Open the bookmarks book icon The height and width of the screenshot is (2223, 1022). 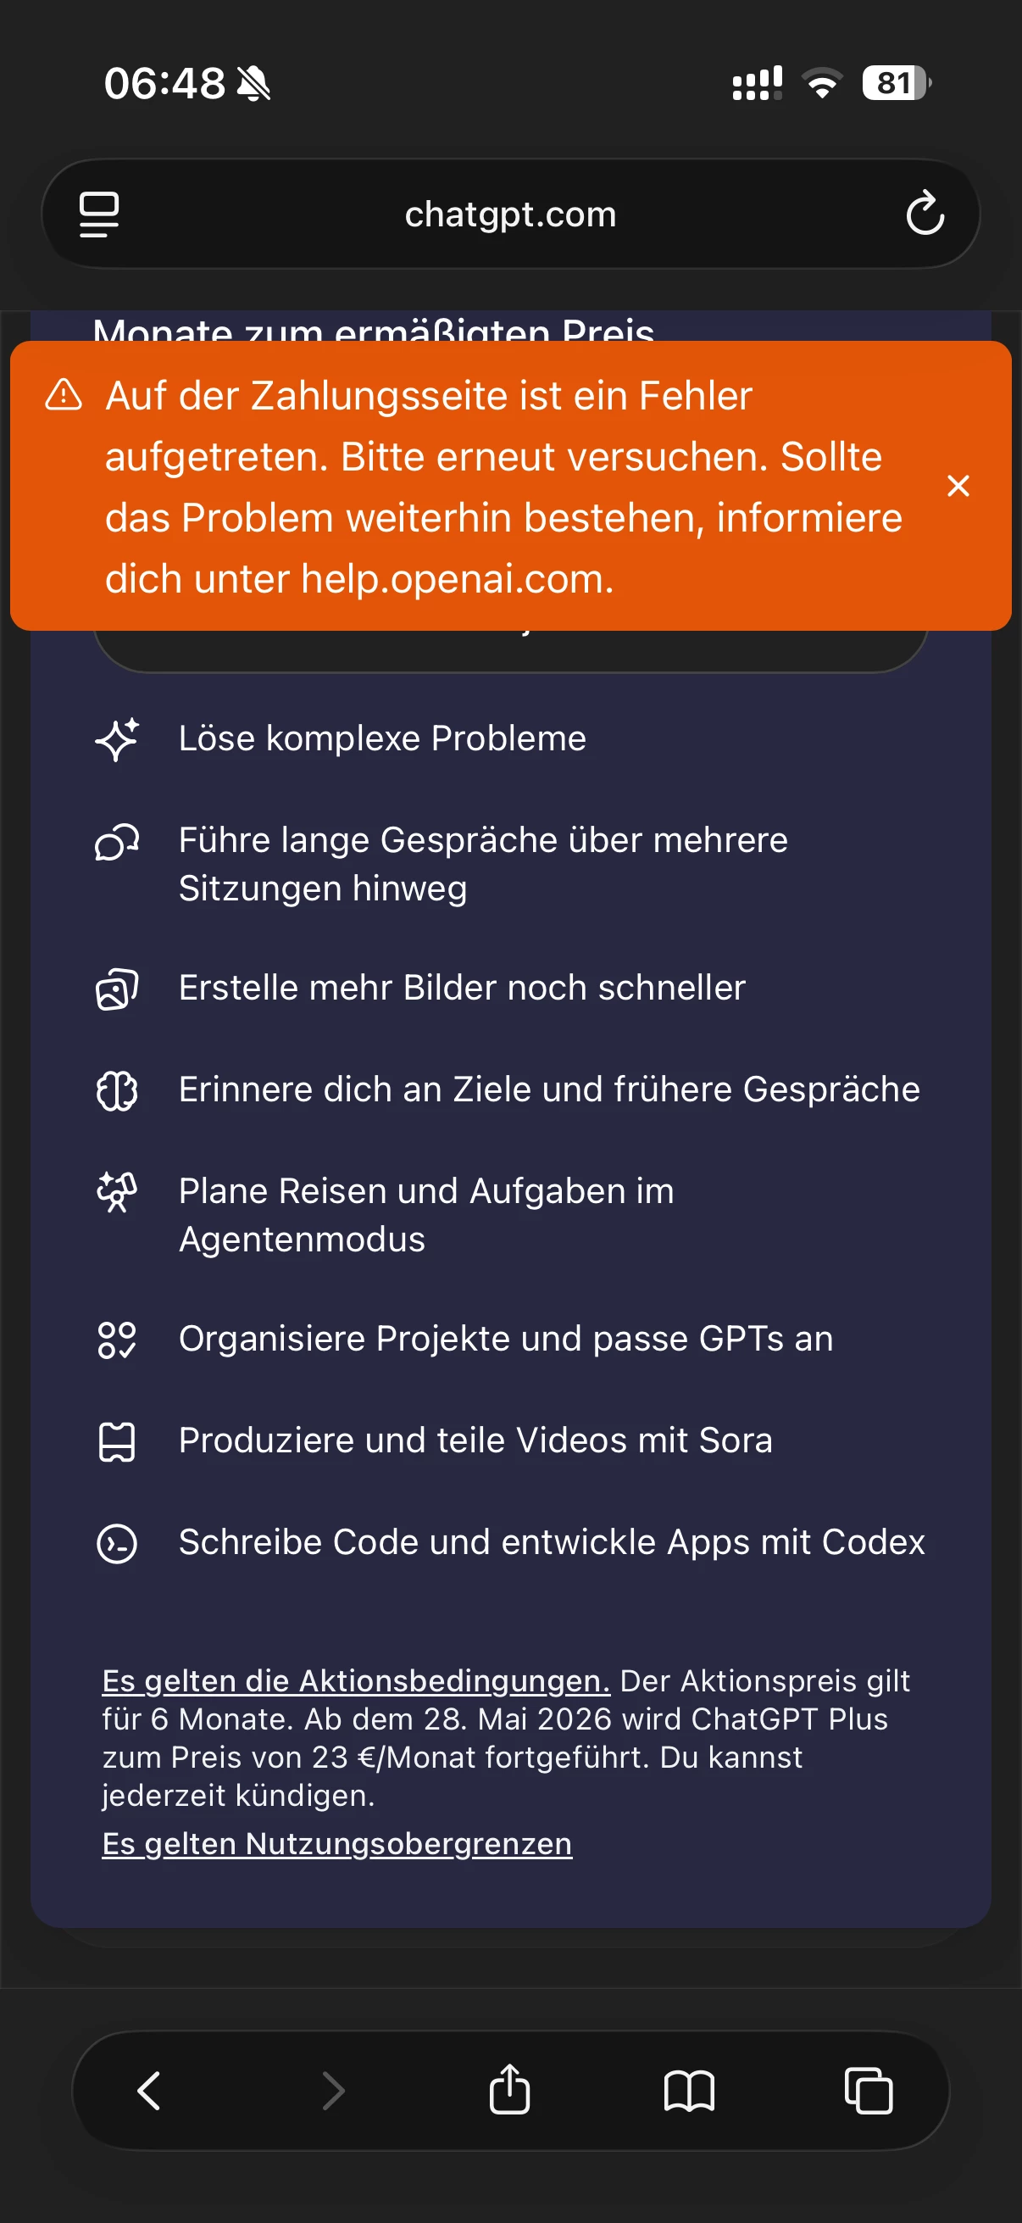click(689, 2090)
